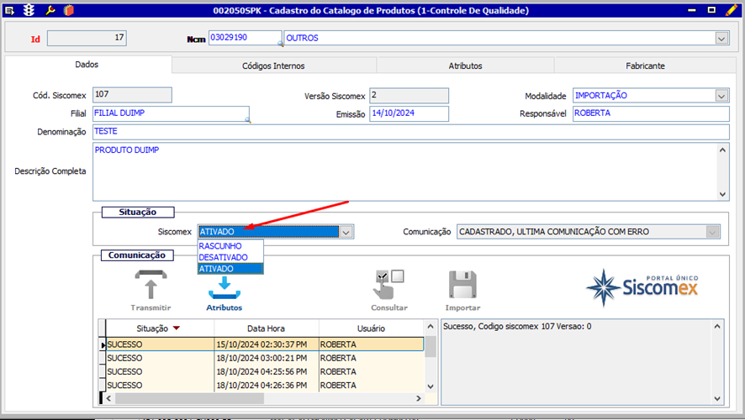Open the Códigos Internos tab

[273, 66]
